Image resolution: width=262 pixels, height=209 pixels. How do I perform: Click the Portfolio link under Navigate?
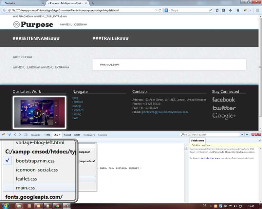coord(78,102)
